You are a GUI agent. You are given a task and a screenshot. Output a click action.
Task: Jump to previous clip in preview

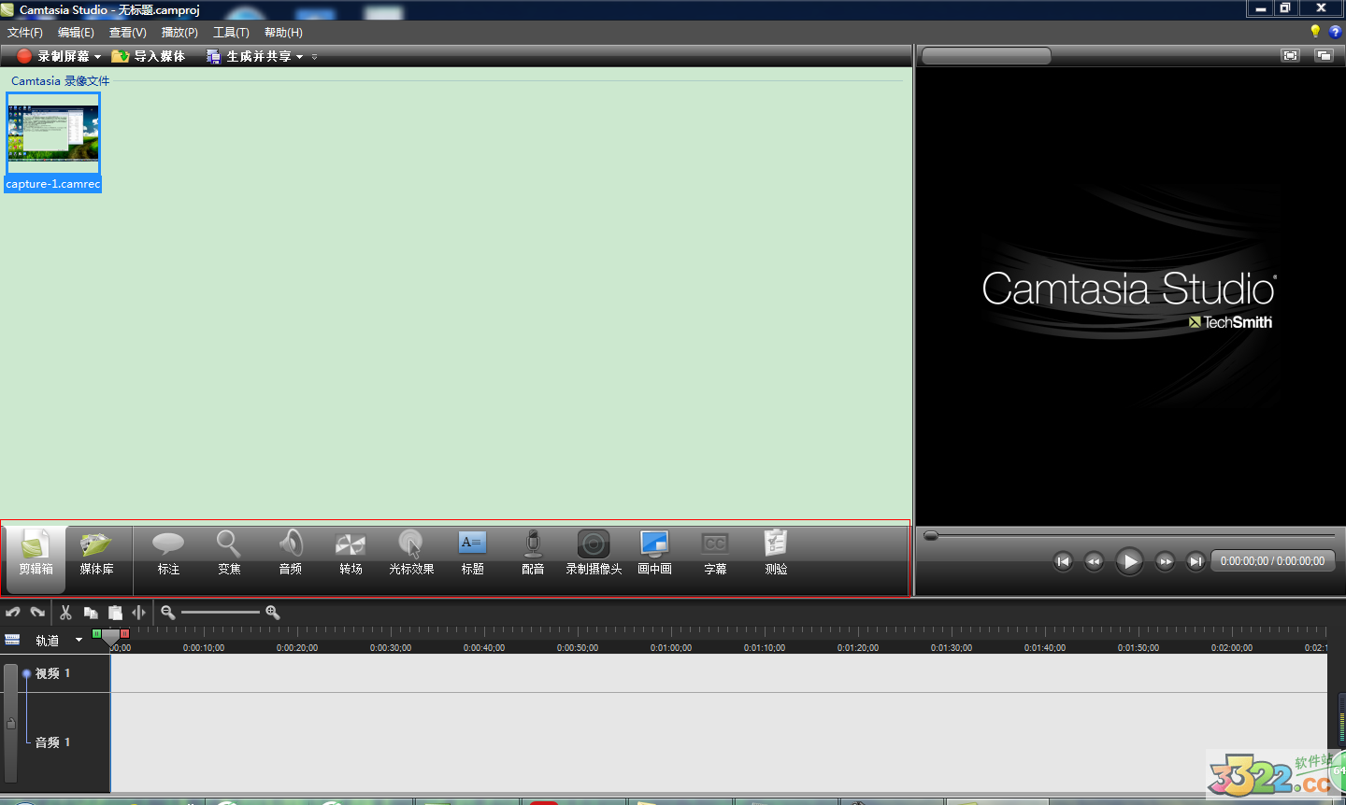(1063, 561)
